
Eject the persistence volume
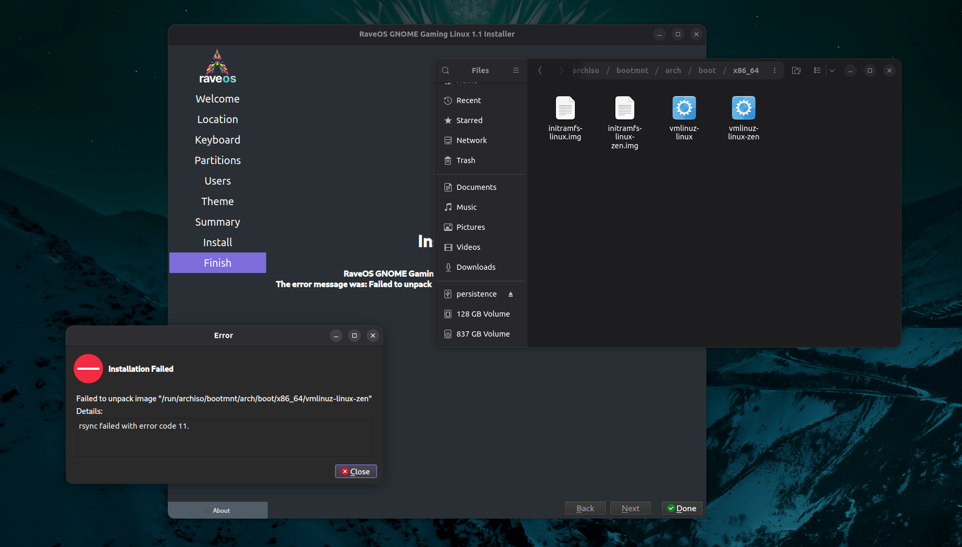510,294
